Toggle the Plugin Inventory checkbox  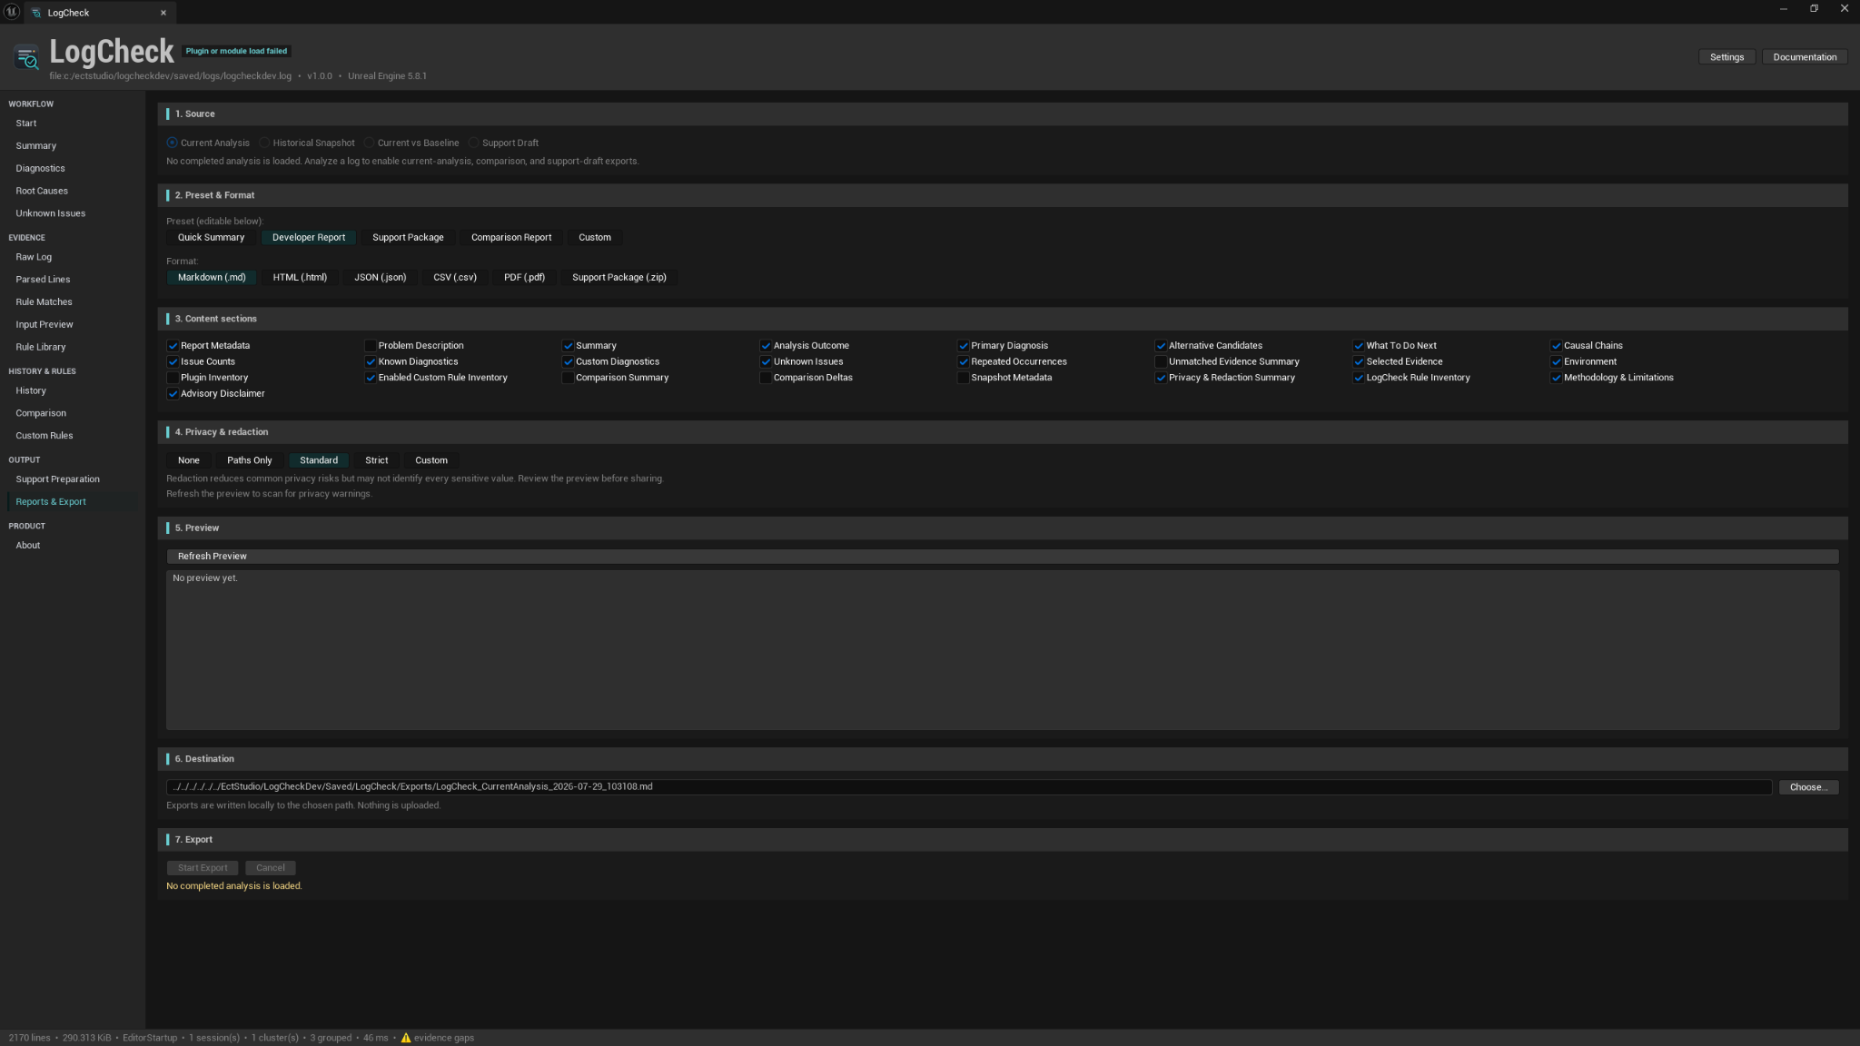(173, 378)
